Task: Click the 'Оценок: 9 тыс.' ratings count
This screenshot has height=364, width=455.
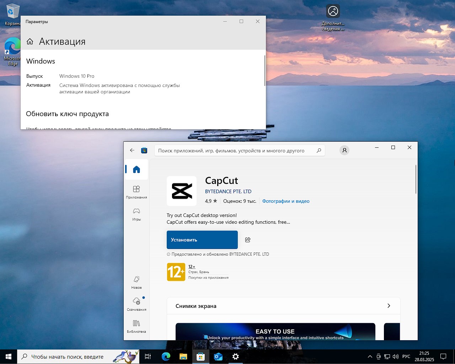Action: pyautogui.click(x=240, y=201)
